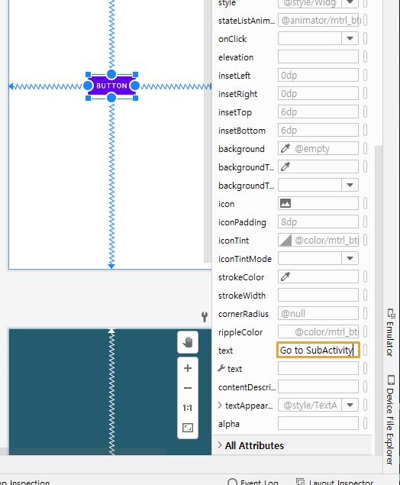Click the resource picker bar beside cornerRadius
400x485 pixels.
pos(365,314)
